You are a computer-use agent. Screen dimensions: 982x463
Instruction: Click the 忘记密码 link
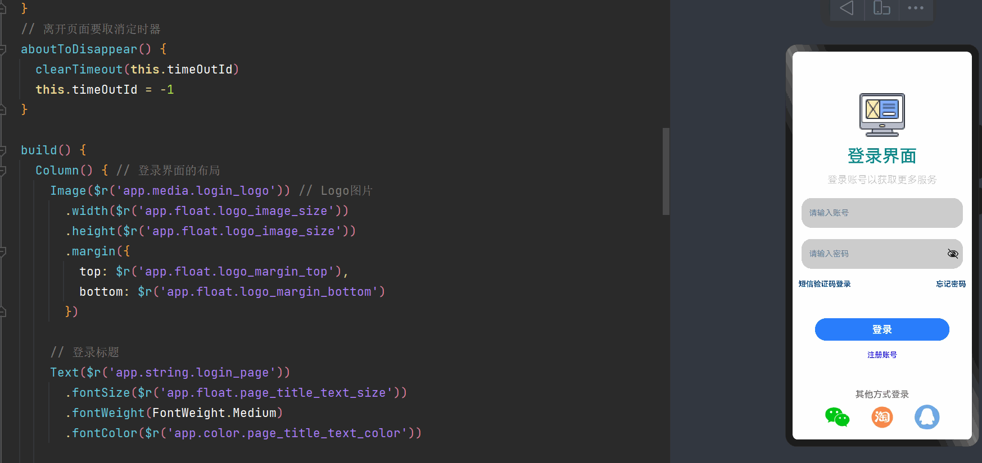click(x=951, y=284)
